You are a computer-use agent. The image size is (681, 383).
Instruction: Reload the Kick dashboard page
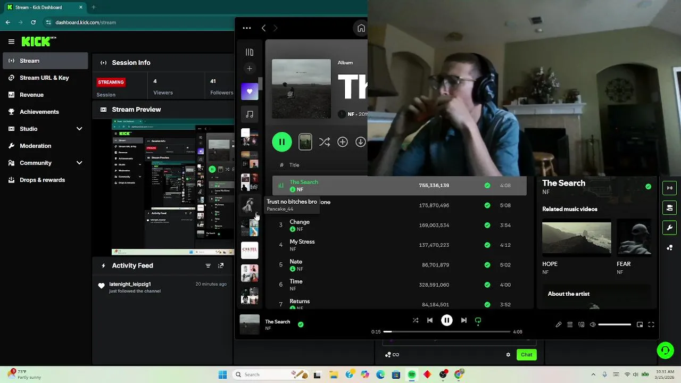click(34, 22)
